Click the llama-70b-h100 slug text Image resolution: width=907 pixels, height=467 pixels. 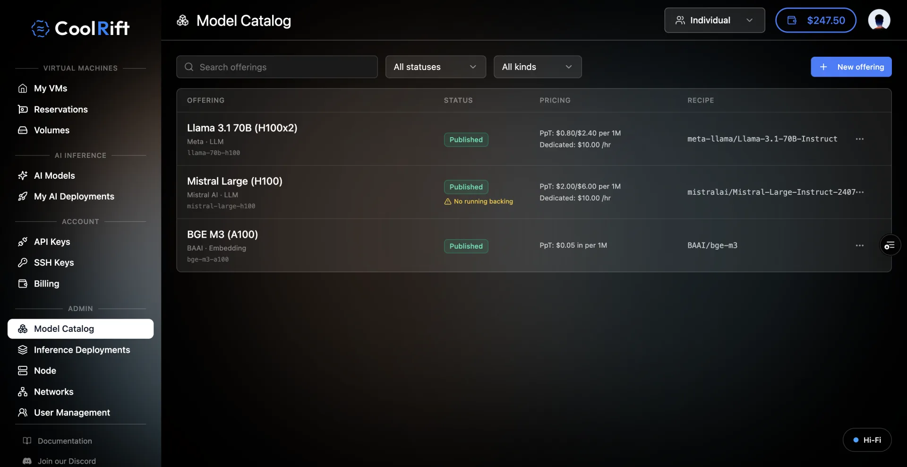coord(213,153)
